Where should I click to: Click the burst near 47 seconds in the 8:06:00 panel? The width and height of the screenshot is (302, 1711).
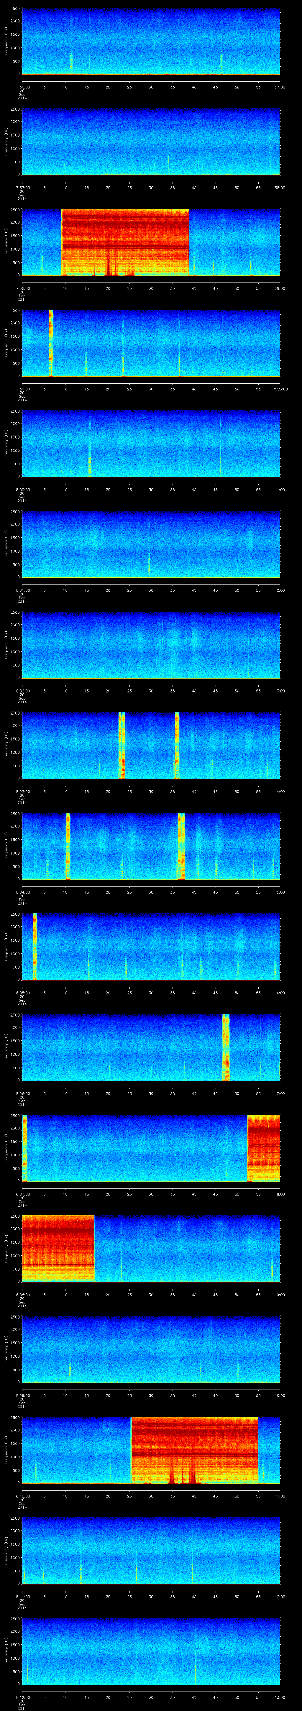226,1047
